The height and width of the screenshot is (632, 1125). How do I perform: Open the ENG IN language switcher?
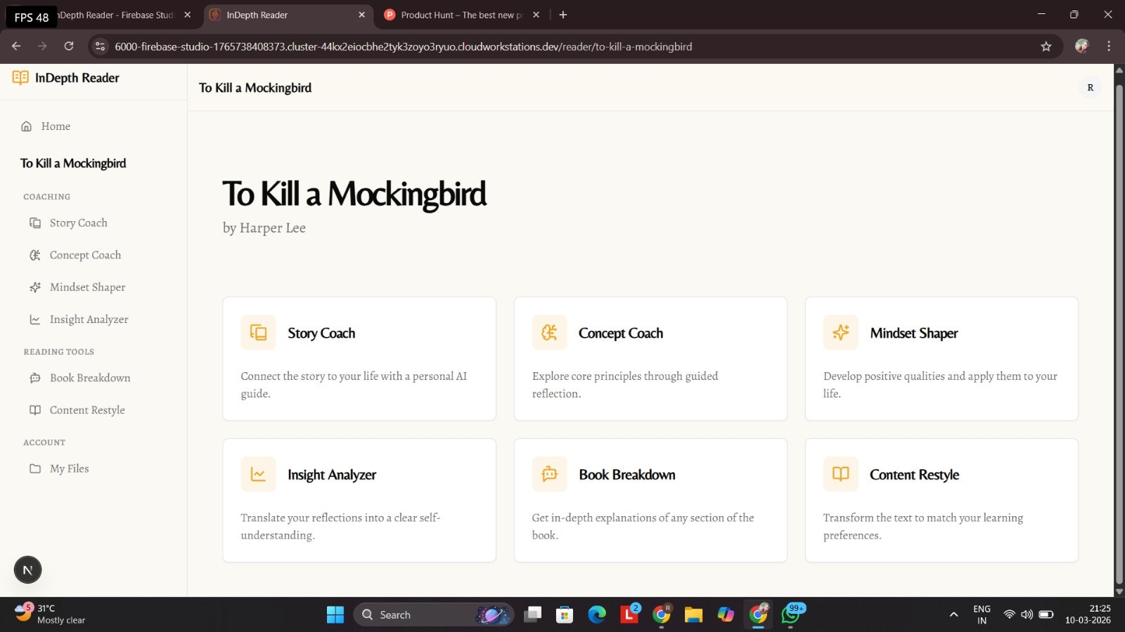[981, 614]
